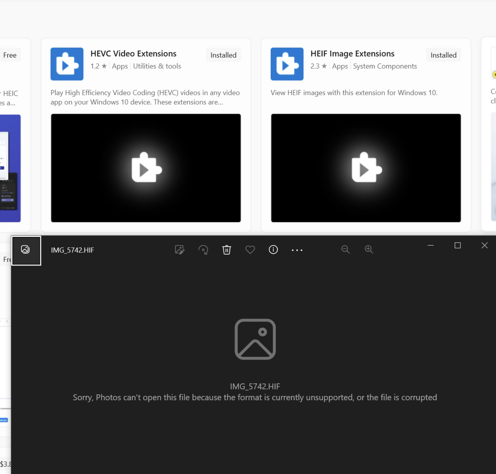Rotate the current image
The image size is (496, 474).
pos(203,250)
